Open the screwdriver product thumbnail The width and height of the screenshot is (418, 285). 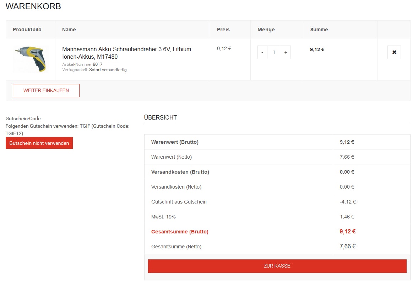(31, 59)
